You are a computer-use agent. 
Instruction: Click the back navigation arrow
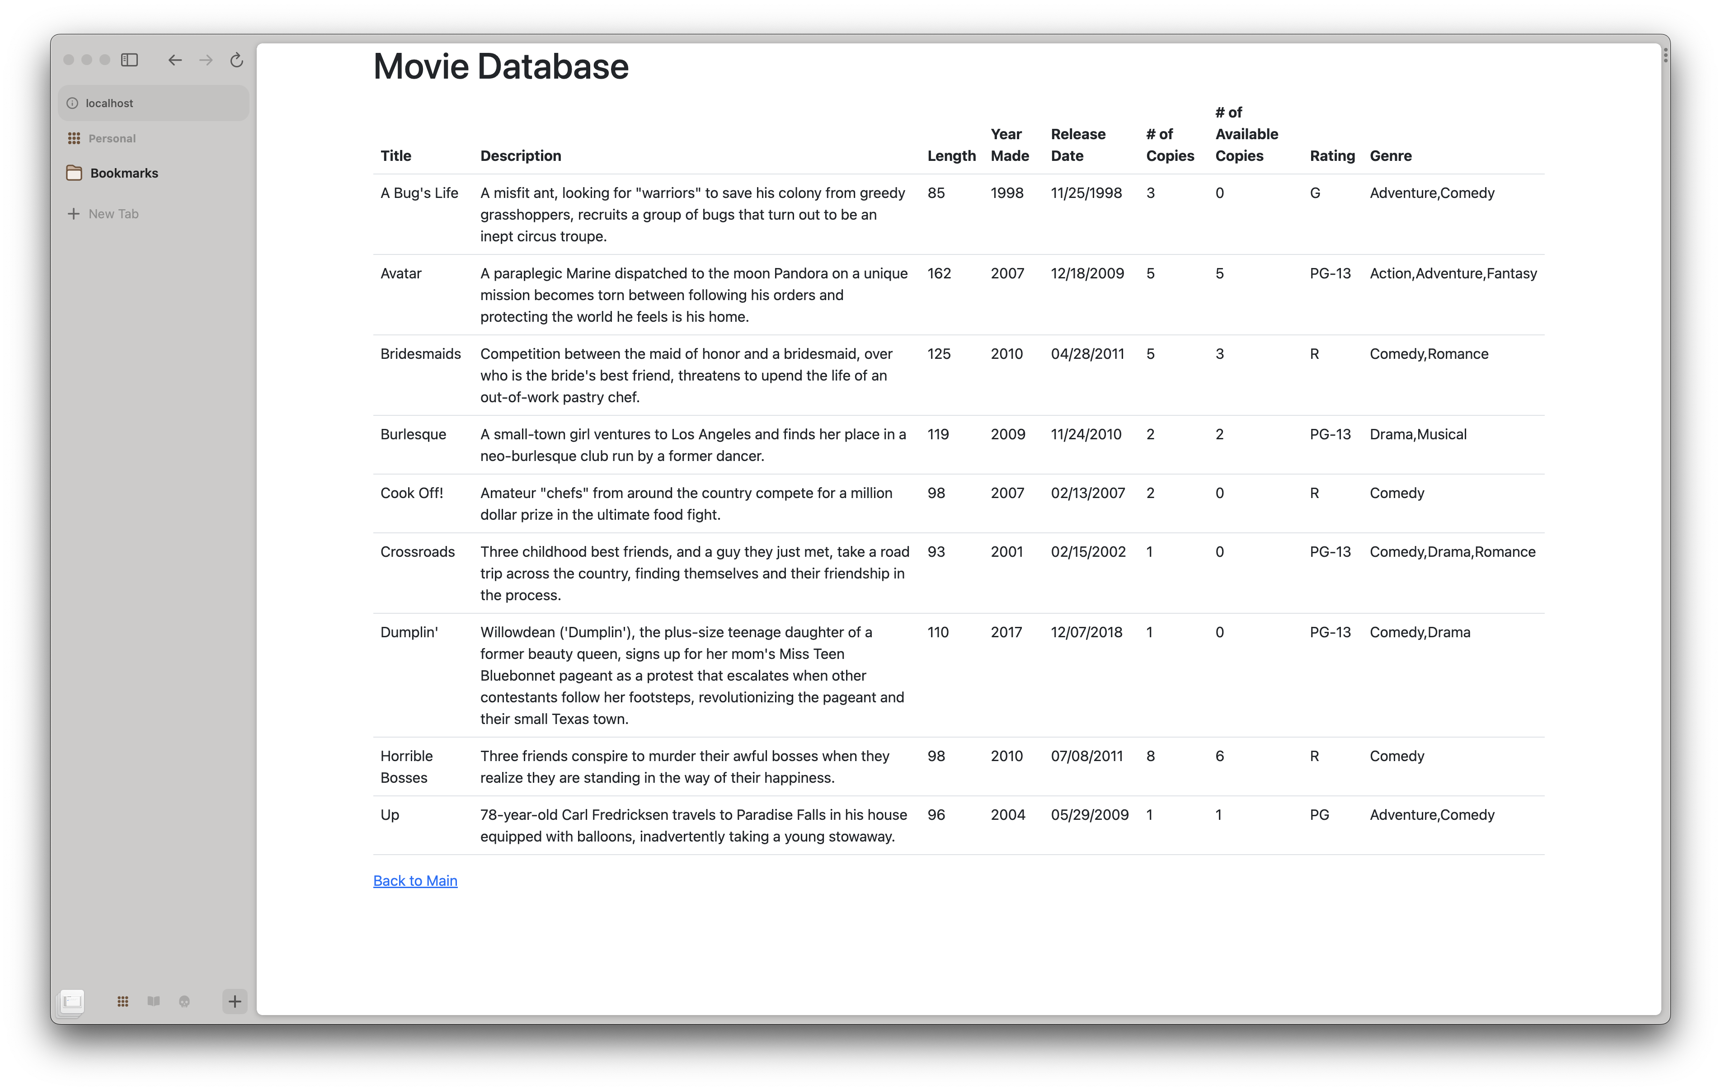coord(174,60)
